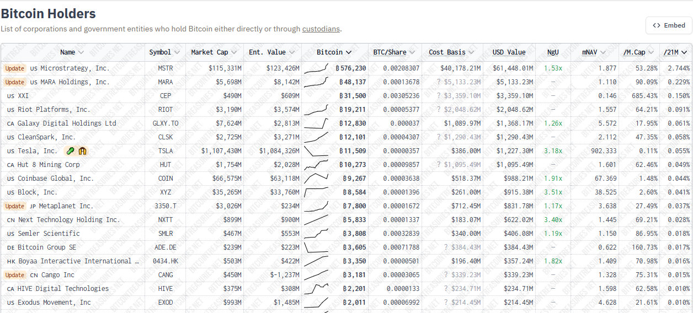This screenshot has height=313, width=693.
Task: Open Galaxy Digital sparkline chart
Action: click(316, 123)
